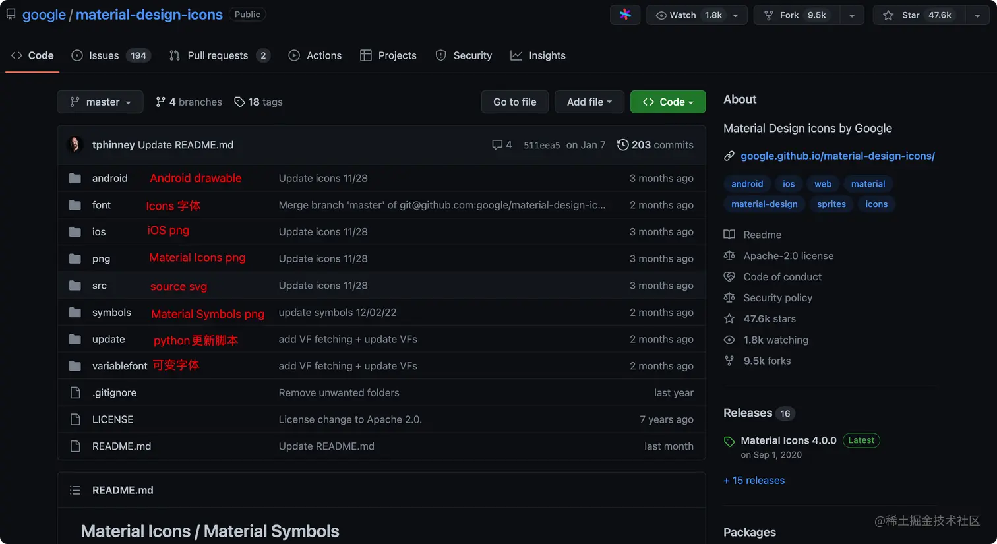This screenshot has height=544, width=997.
Task: Open the dropdown arrow next to Fork
Action: [851, 15]
